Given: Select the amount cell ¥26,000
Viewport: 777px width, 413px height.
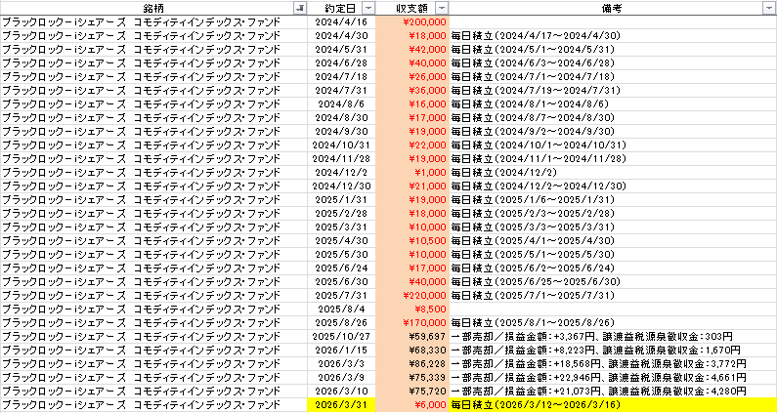Looking at the screenshot, I should point(411,77).
